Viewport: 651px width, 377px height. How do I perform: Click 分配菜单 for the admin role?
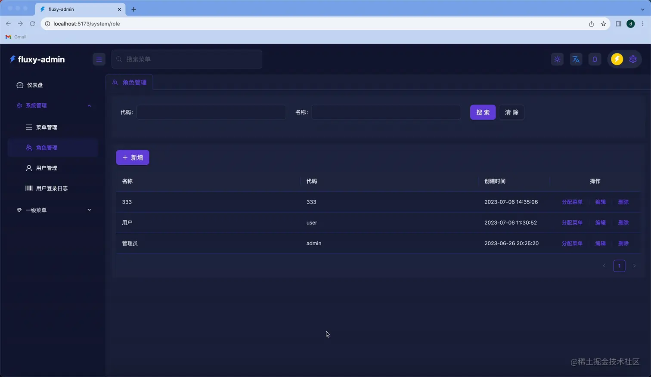point(572,243)
